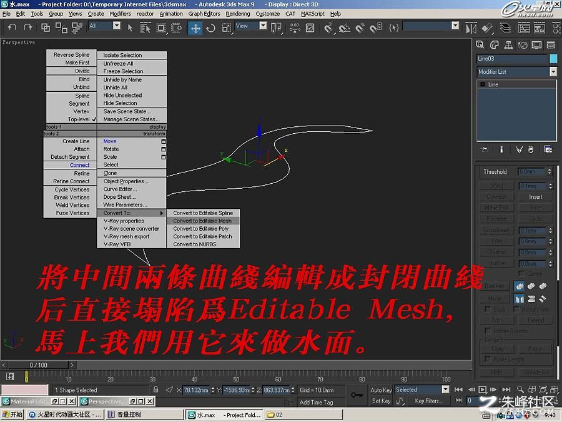This screenshot has width=562, height=422.
Task: Open the Layer Manager icon
Action: tap(505, 28)
